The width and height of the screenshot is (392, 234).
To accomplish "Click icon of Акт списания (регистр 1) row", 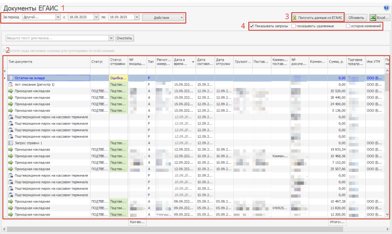I will coord(10,85).
